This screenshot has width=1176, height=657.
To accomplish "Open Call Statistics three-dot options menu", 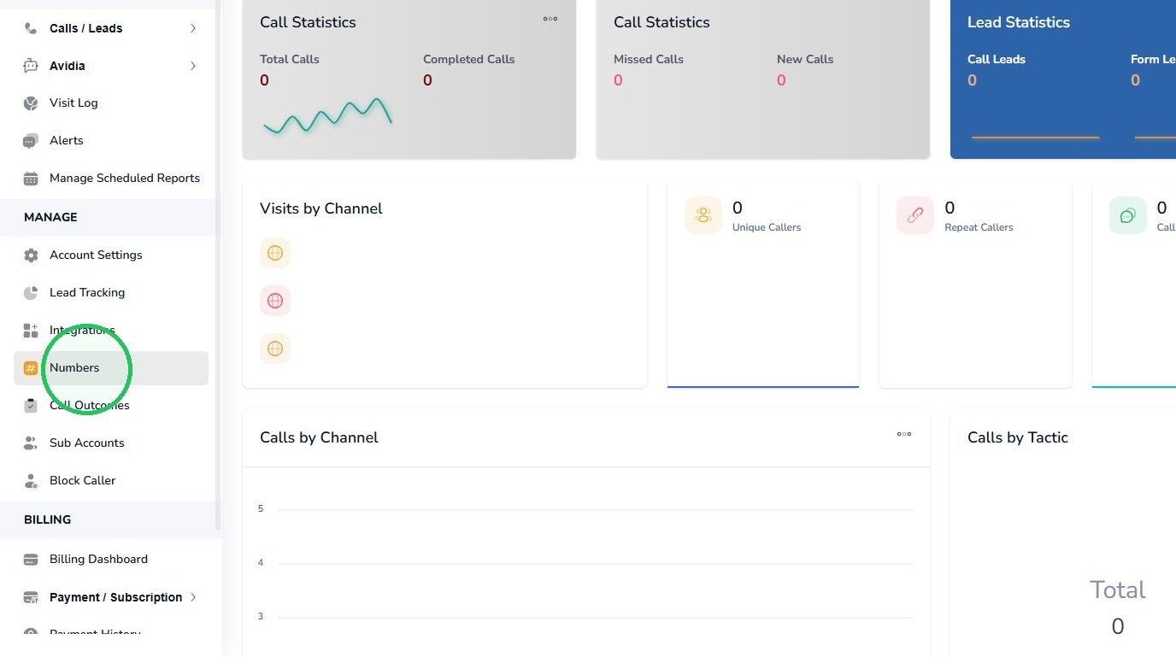I will pyautogui.click(x=550, y=19).
